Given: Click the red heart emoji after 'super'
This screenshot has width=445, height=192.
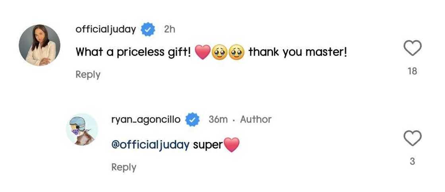Looking at the screenshot, I should 232,145.
